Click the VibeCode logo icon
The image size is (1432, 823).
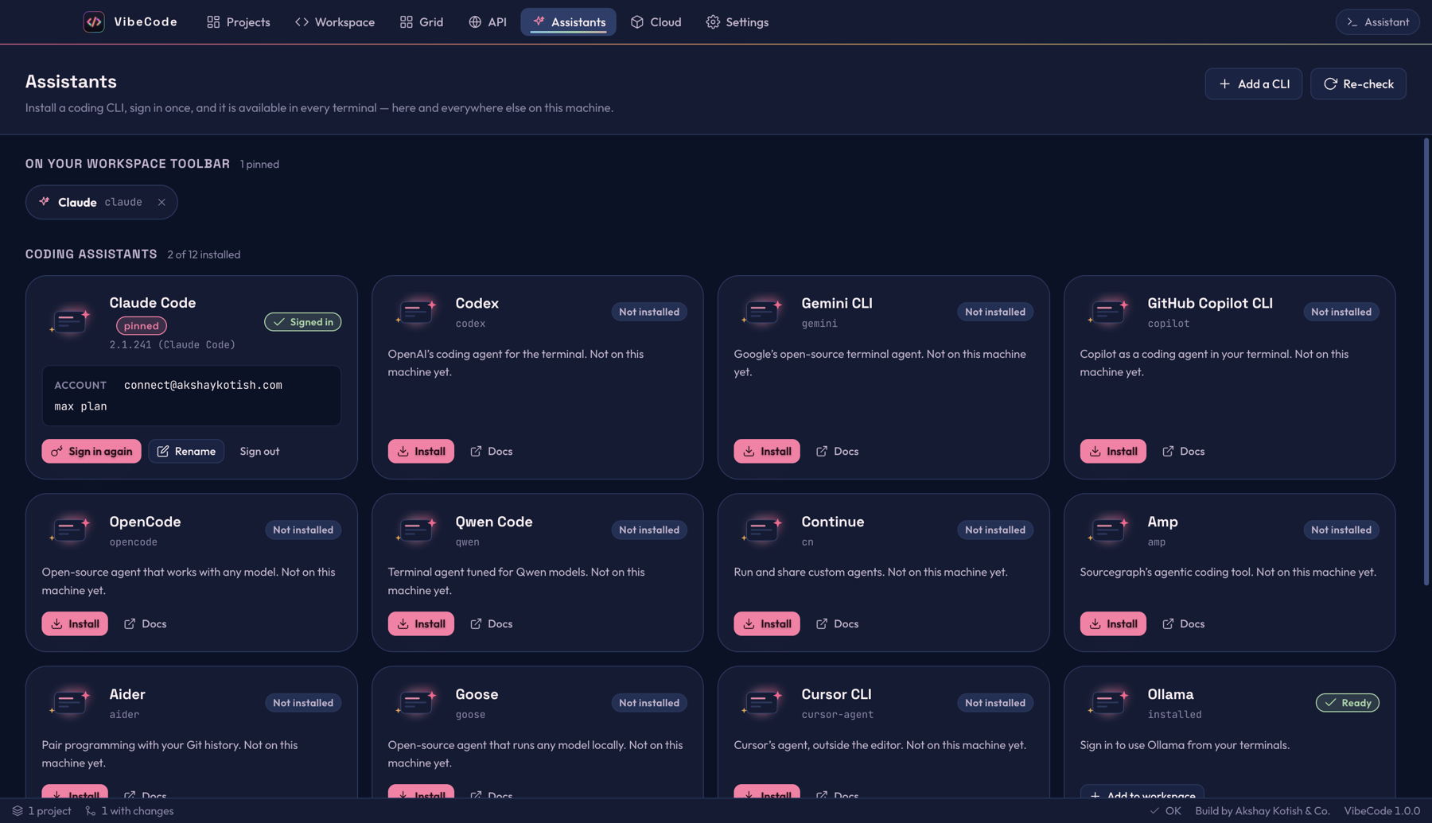tap(94, 21)
